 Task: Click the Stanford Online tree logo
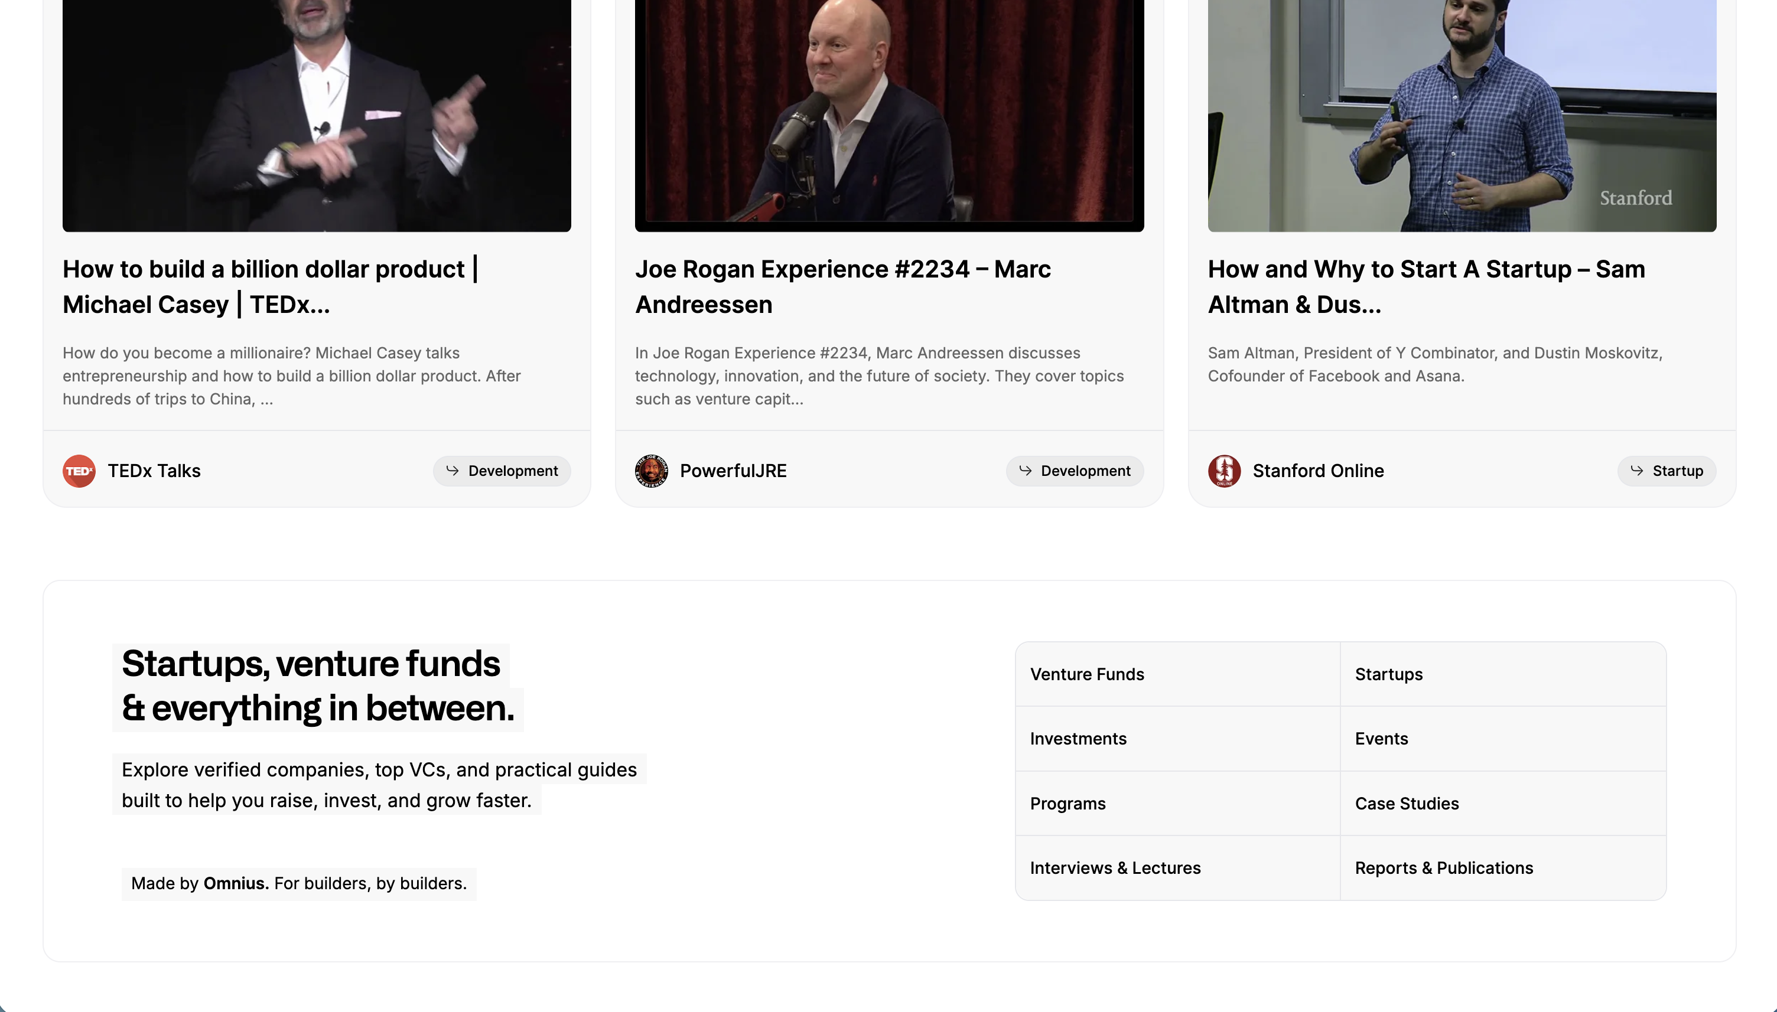coord(1224,471)
